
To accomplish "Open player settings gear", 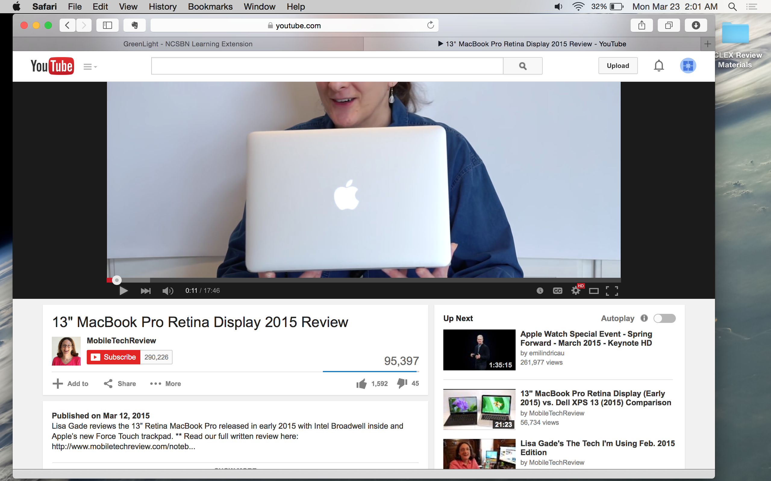I will 576,290.
